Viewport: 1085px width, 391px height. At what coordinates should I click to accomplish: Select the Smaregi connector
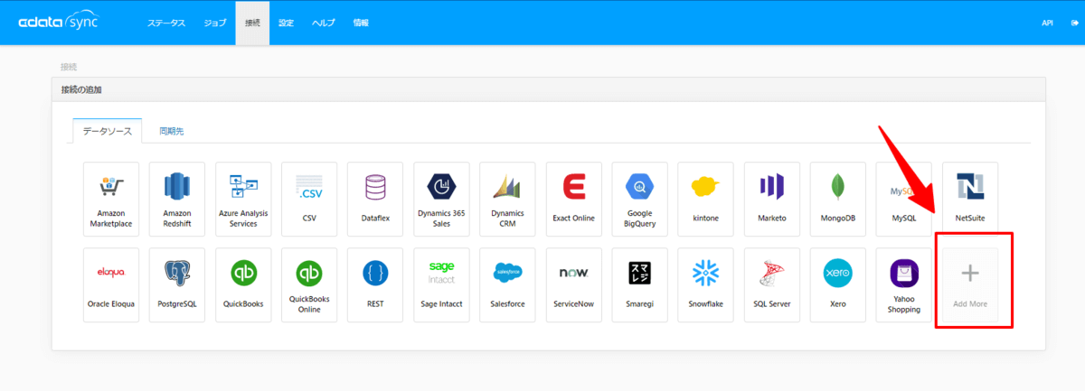pyautogui.click(x=640, y=284)
